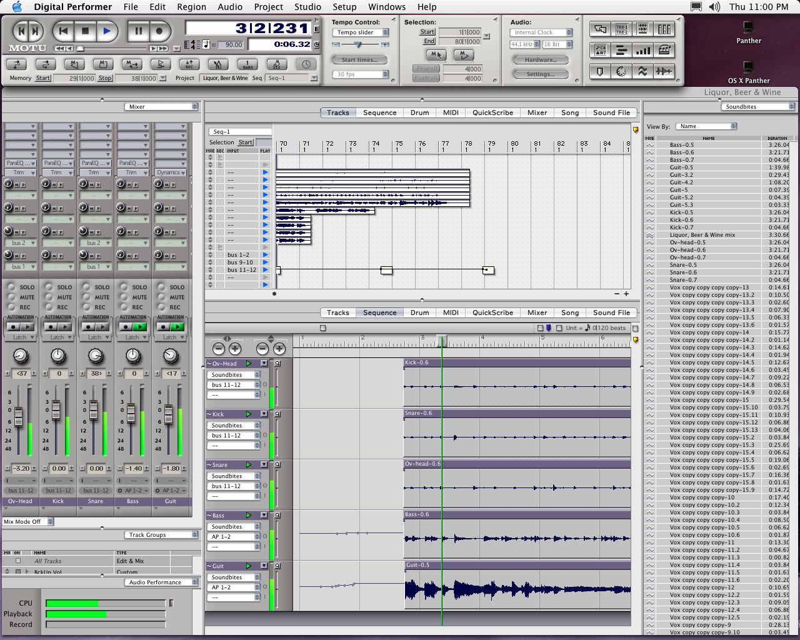The height and width of the screenshot is (640, 800).
Task: Click the Settings... button
Action: click(541, 74)
